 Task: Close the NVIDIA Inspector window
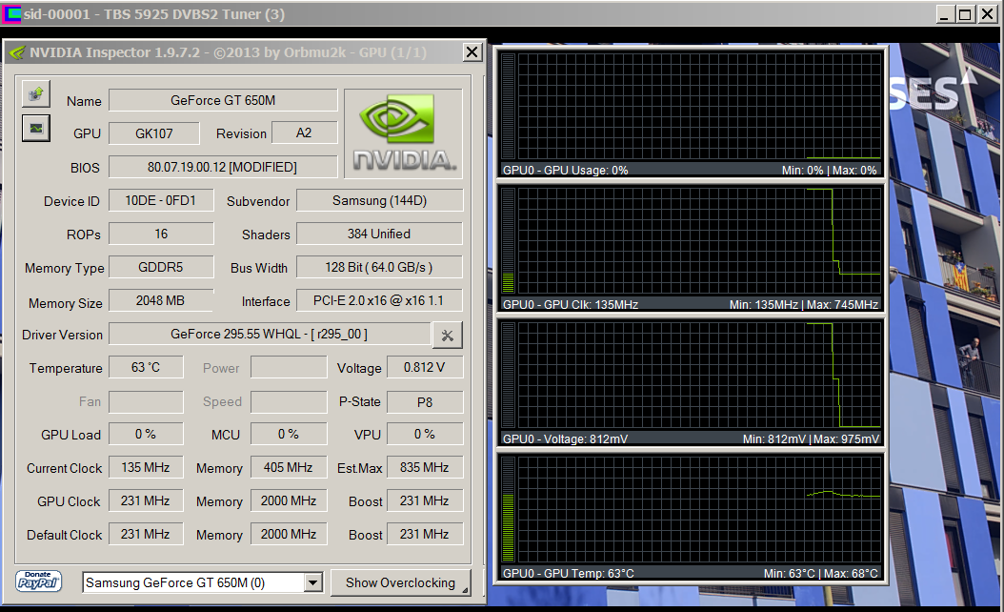(x=472, y=51)
